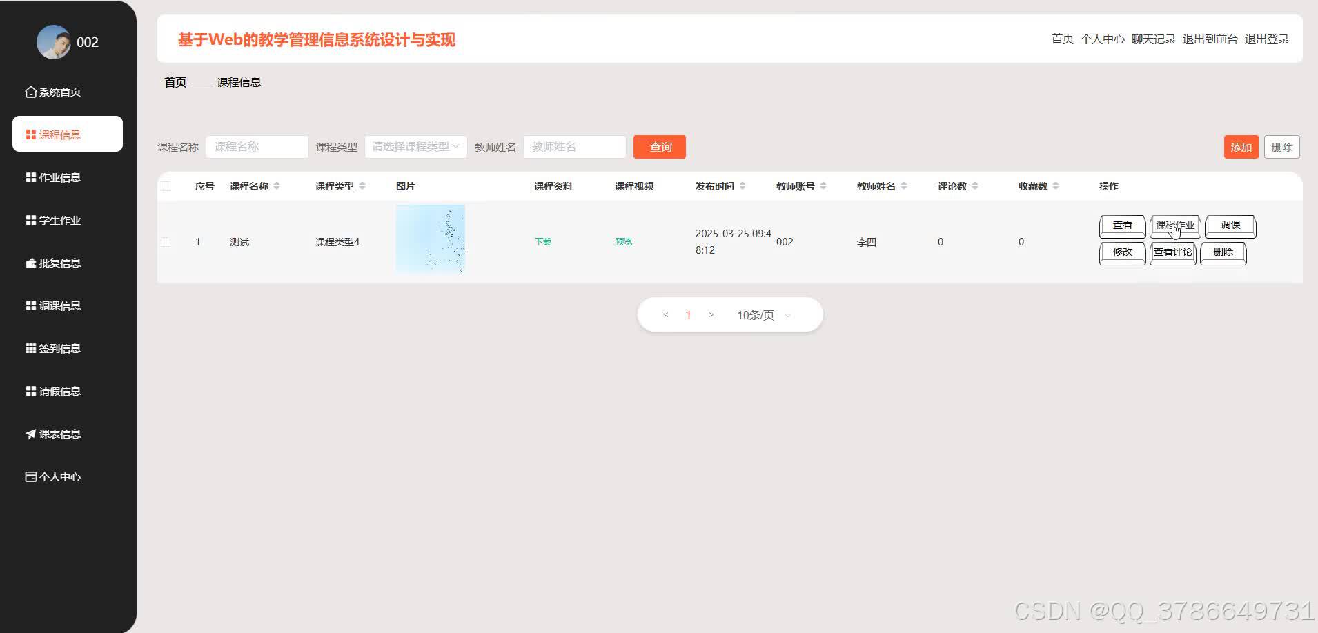The width and height of the screenshot is (1318, 633).
Task: Click the 下载 link for course materials
Action: click(542, 241)
